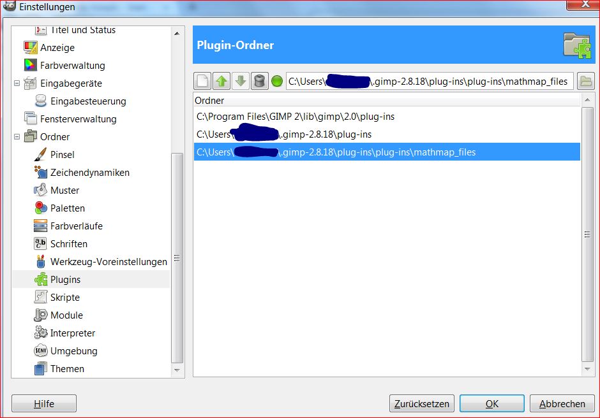Confirm settings with the OK button
Screen dimensions: 600x418
(492, 403)
